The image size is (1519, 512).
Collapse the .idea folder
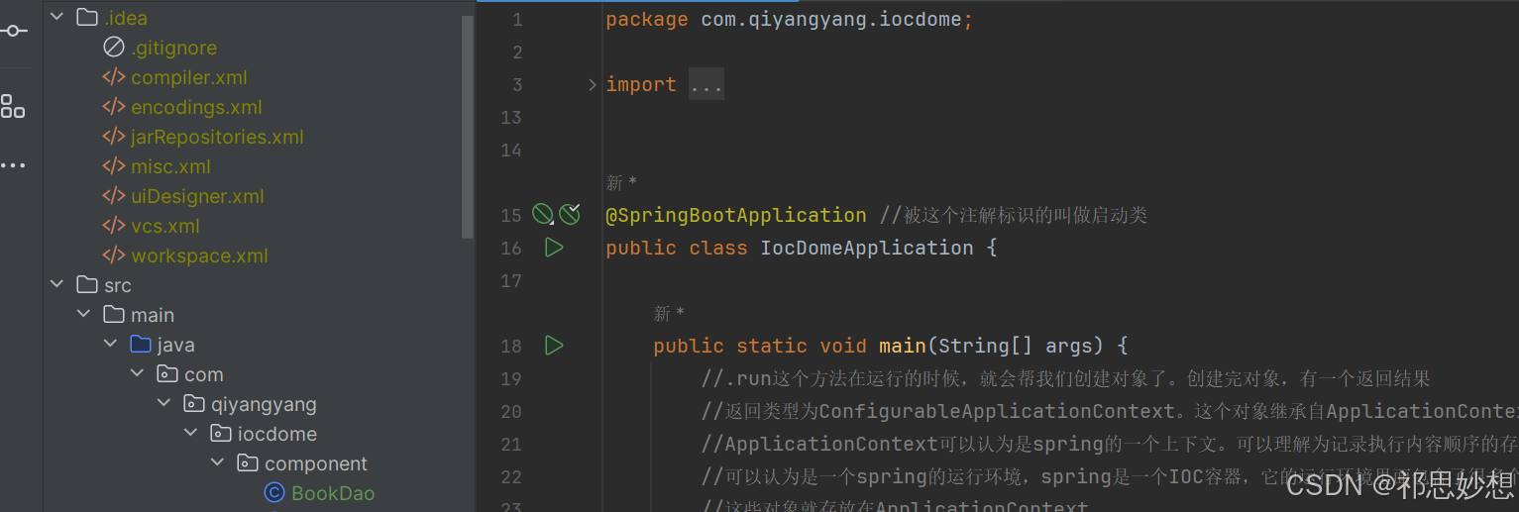(56, 18)
